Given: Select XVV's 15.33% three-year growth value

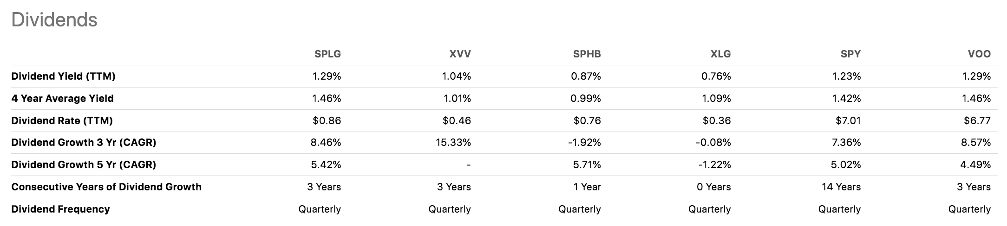Looking at the screenshot, I should pos(453,143).
